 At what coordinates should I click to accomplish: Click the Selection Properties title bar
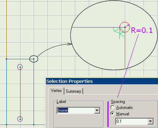[x=102, y=81]
